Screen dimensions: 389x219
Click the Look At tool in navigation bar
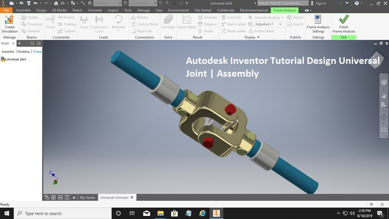pos(384,130)
